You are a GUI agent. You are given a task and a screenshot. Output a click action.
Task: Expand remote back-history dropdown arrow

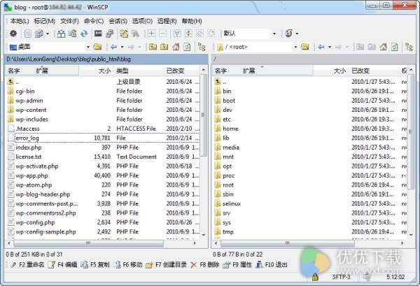point(330,47)
